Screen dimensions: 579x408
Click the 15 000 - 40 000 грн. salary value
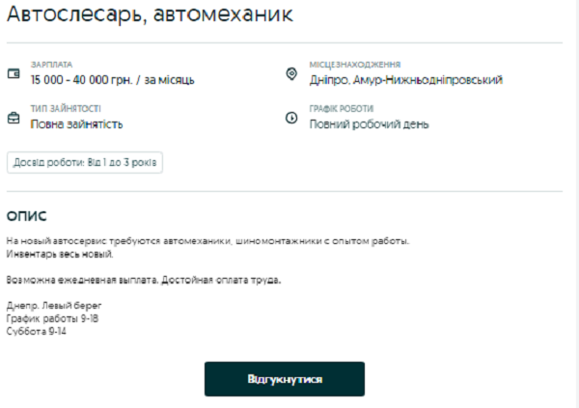point(112,80)
